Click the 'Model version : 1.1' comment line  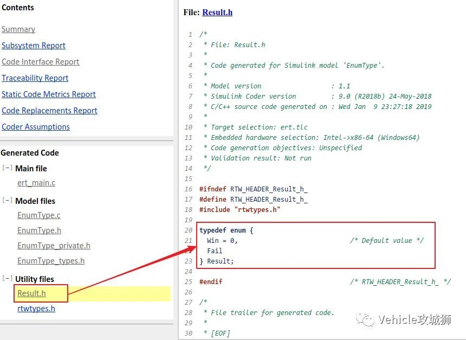[x=277, y=86]
